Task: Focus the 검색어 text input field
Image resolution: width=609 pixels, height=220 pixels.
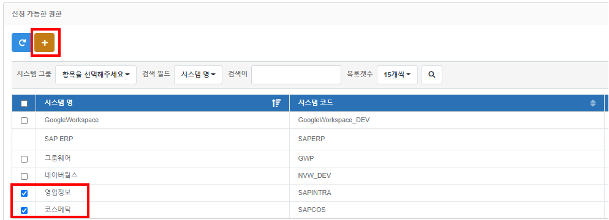Action: click(x=296, y=75)
